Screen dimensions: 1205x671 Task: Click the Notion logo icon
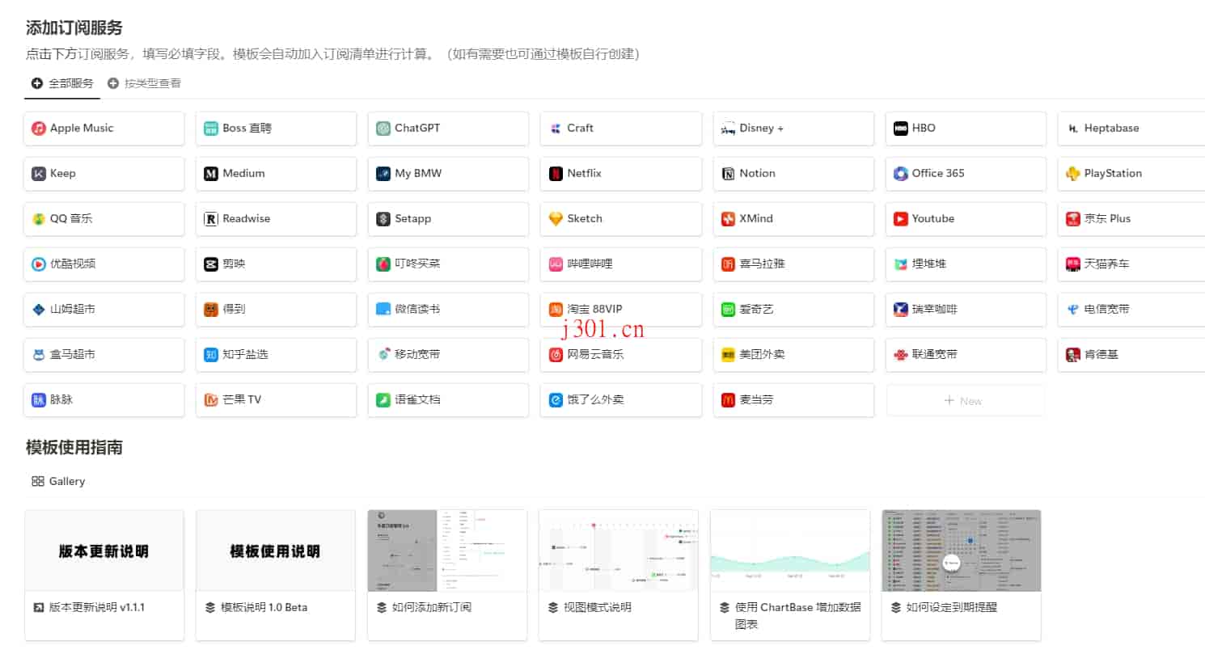point(728,174)
